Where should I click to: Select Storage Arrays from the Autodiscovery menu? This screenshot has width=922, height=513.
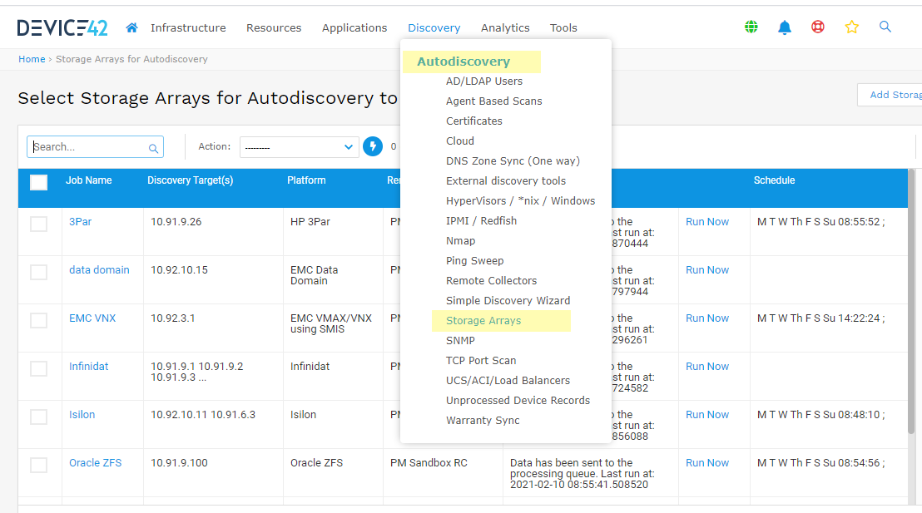(x=483, y=321)
